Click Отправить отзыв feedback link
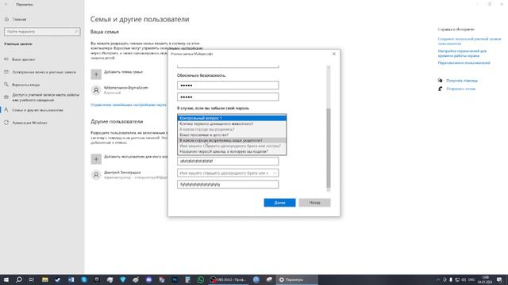Screen dimensions: 508x285 [460, 89]
